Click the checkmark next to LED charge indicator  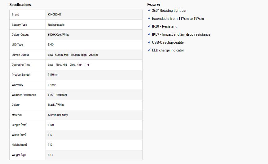coord(149,50)
